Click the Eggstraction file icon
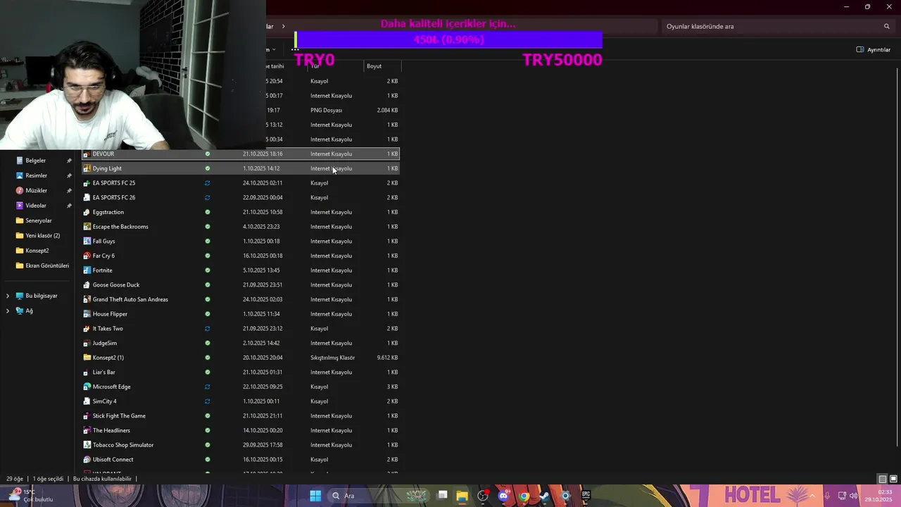Image resolution: width=901 pixels, height=507 pixels. tap(87, 212)
